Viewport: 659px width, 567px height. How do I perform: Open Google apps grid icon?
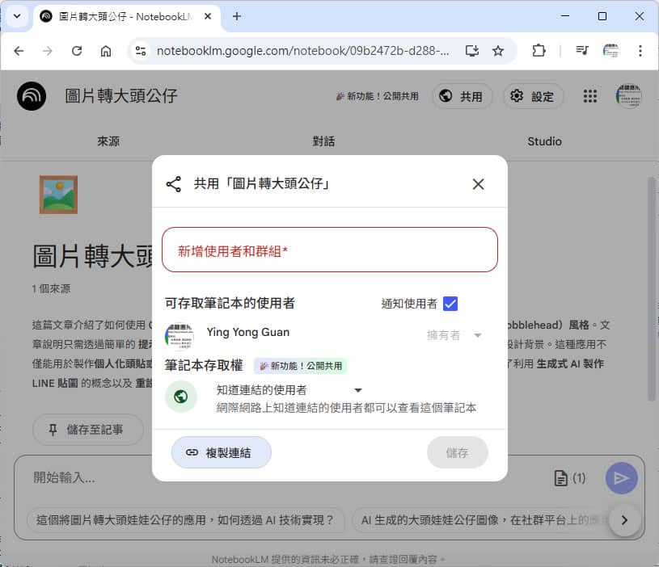pos(590,96)
